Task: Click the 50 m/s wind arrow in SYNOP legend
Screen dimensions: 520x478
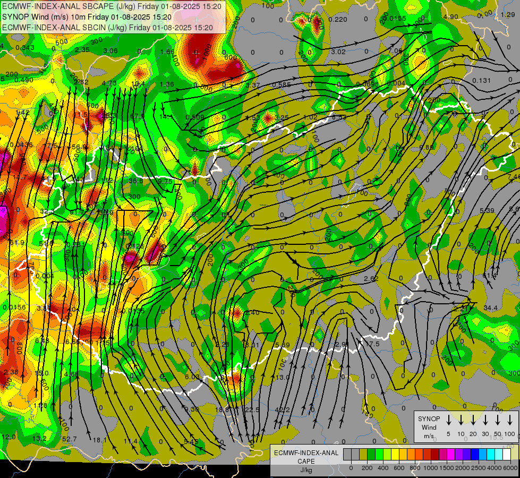Action: tap(498, 420)
